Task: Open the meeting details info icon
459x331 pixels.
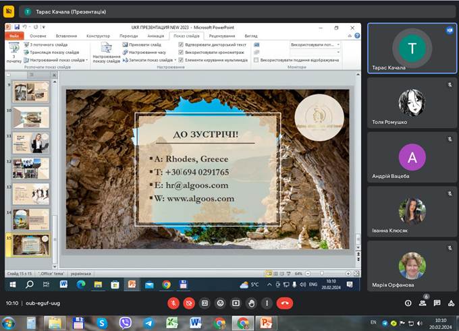Action: pos(408,303)
